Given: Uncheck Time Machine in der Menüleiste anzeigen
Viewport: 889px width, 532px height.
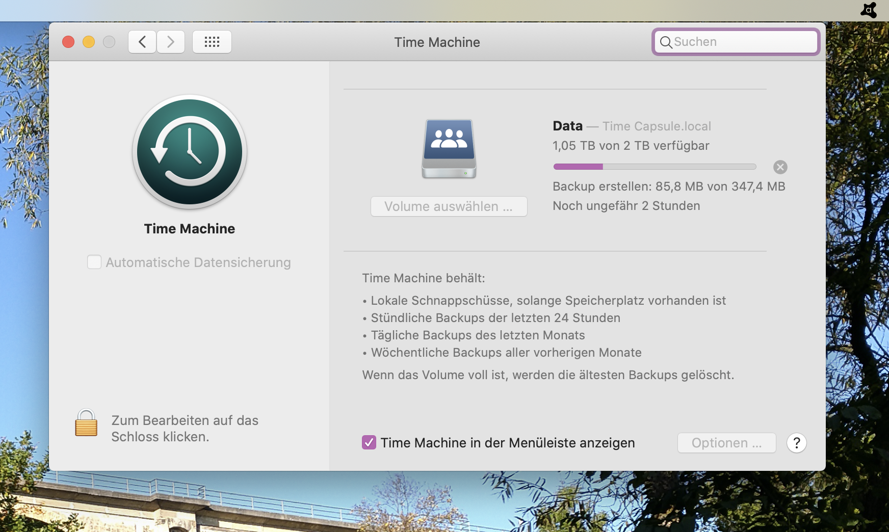Looking at the screenshot, I should pyautogui.click(x=369, y=442).
